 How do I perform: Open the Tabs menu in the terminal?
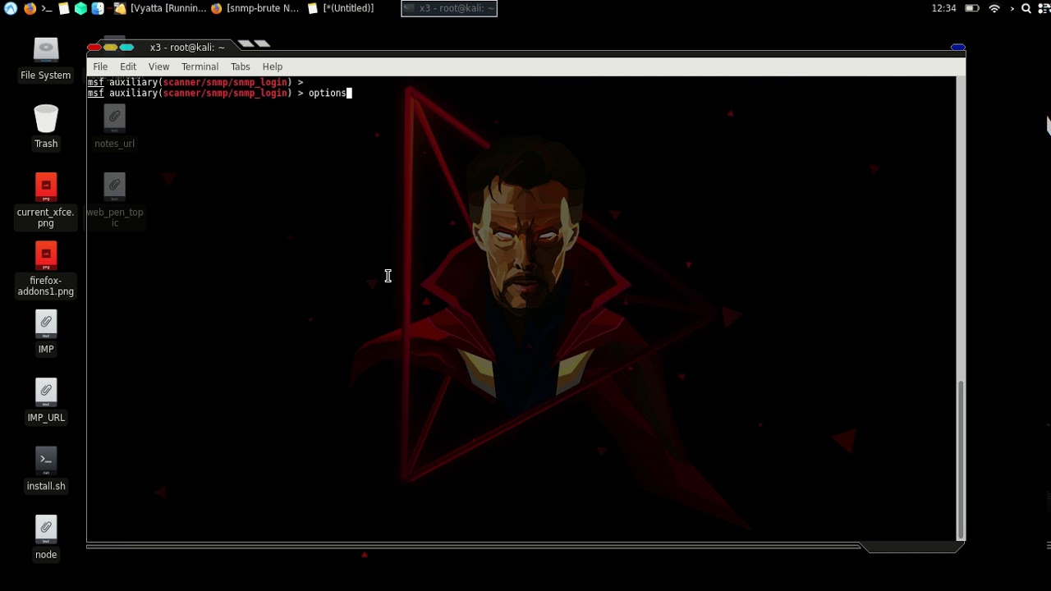[240, 66]
